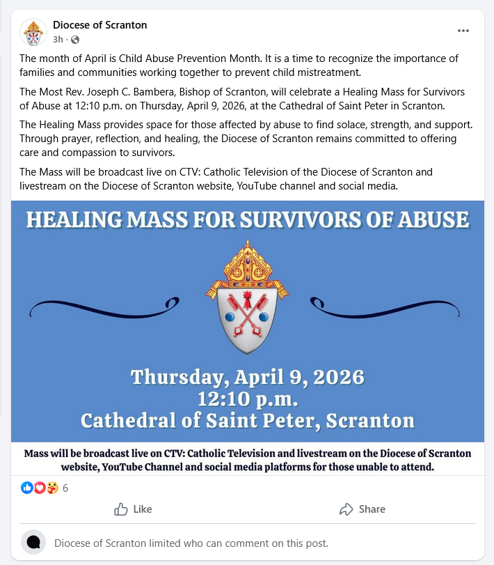Open the Healing Mass banner title image

click(247, 221)
